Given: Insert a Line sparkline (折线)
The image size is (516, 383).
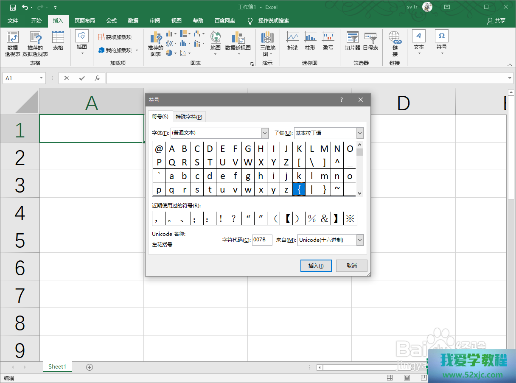Looking at the screenshot, I should [292, 41].
